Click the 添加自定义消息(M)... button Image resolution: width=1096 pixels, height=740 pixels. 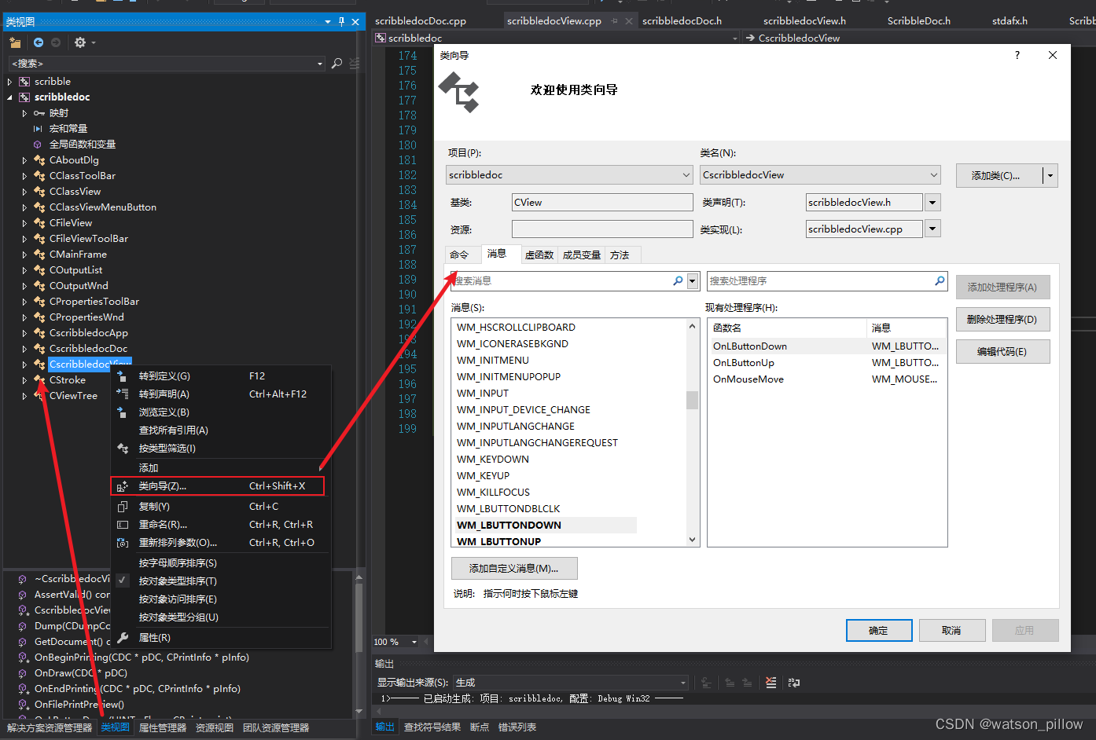pos(514,568)
